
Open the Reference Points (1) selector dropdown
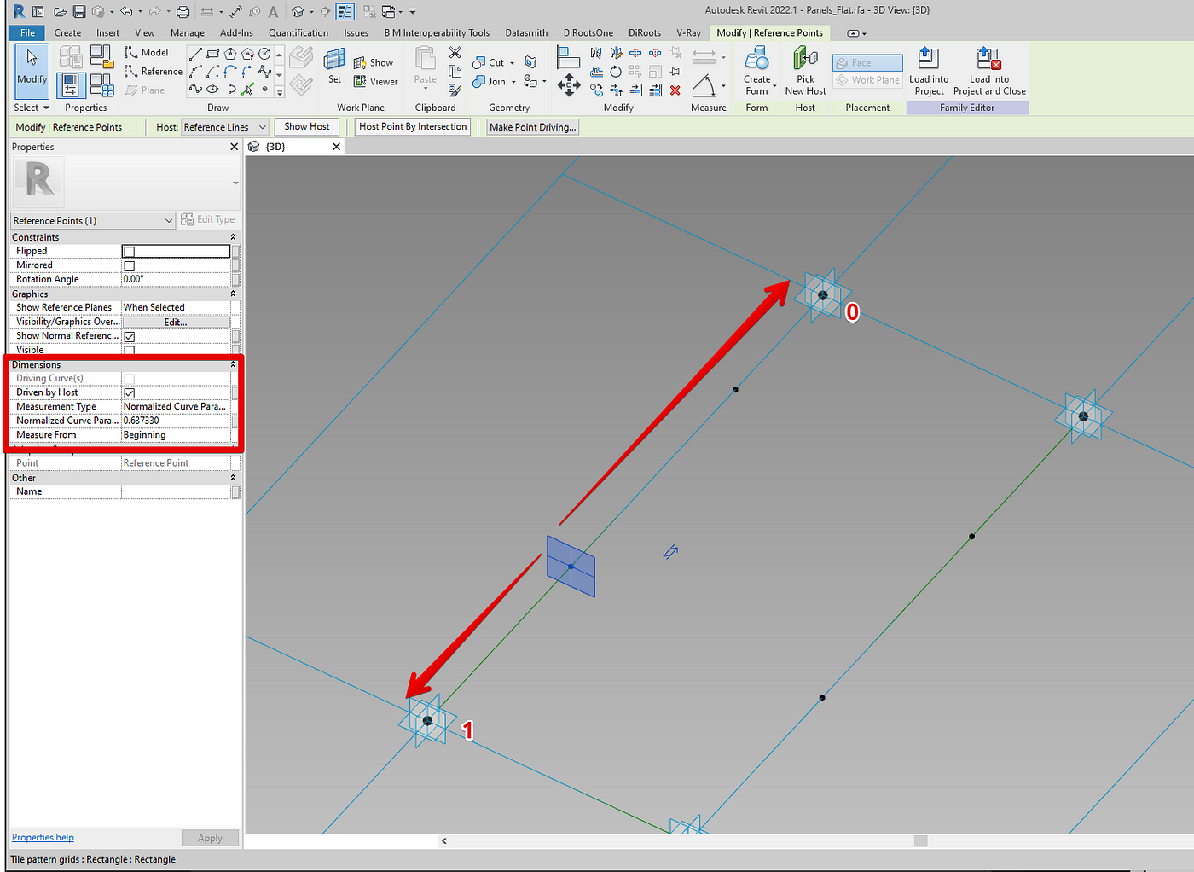[x=93, y=220]
